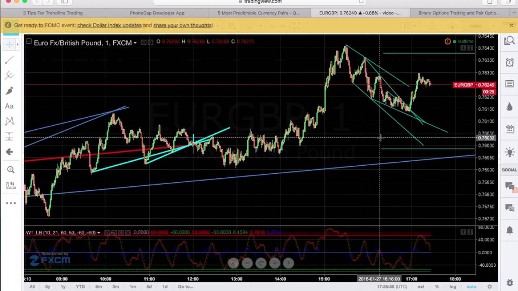
Task: Dismiss the FOMC event notification banner
Action: (x=511, y=25)
